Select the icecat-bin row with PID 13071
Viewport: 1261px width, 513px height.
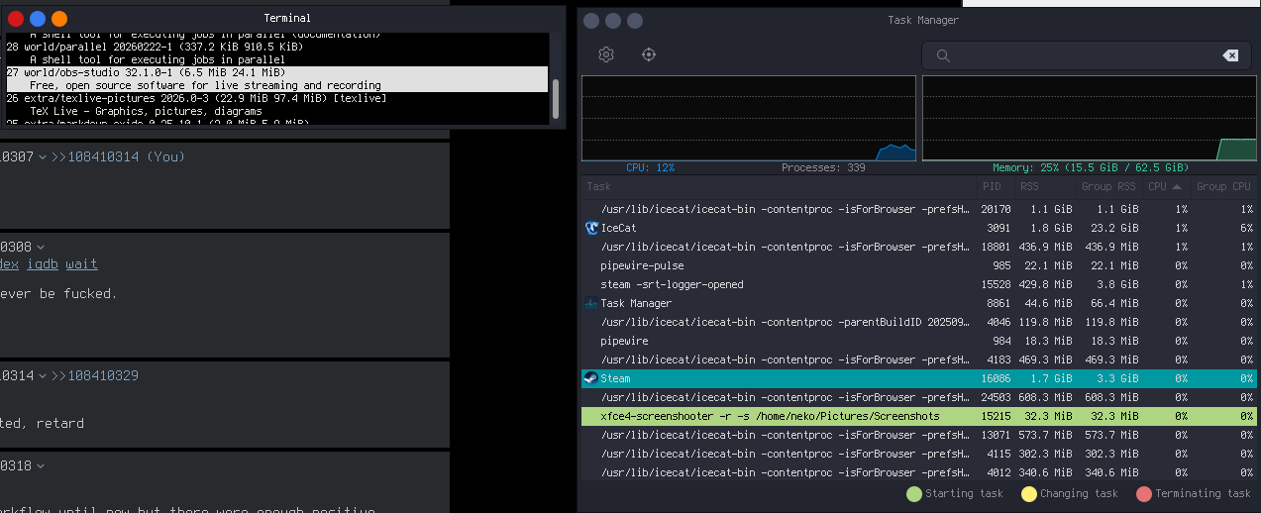[x=919, y=435]
